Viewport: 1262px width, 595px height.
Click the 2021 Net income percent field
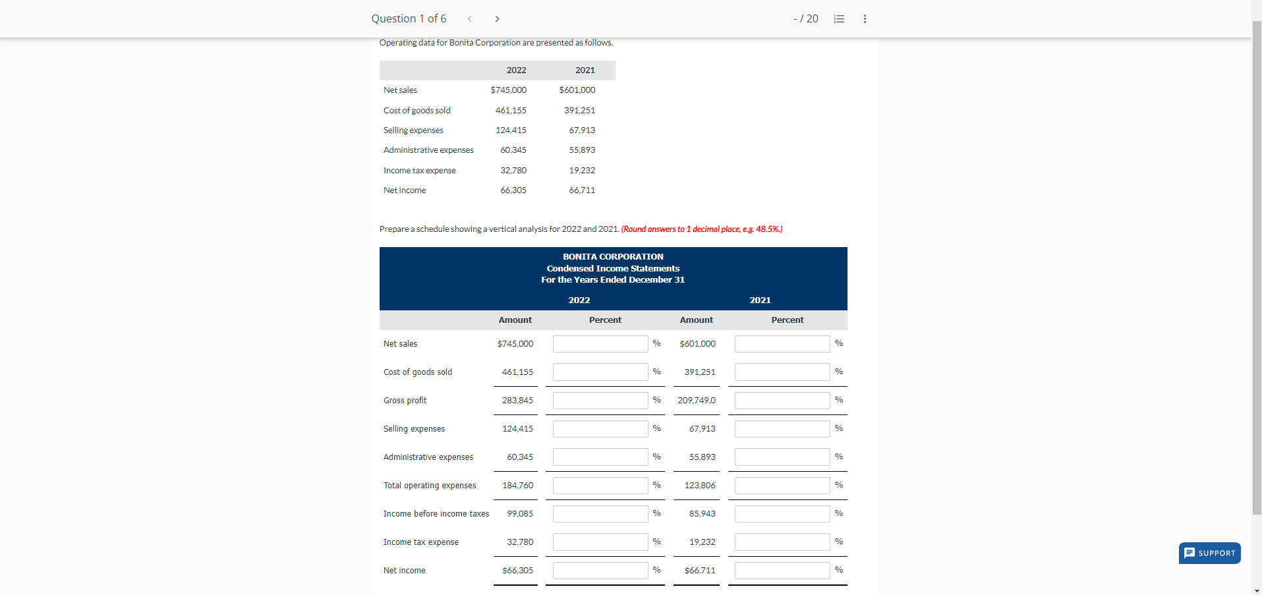782,570
